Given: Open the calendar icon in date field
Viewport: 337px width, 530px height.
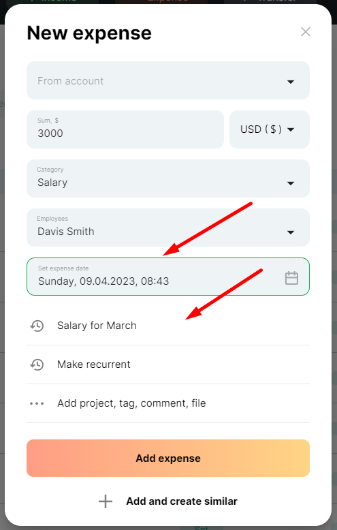Looking at the screenshot, I should 291,278.
